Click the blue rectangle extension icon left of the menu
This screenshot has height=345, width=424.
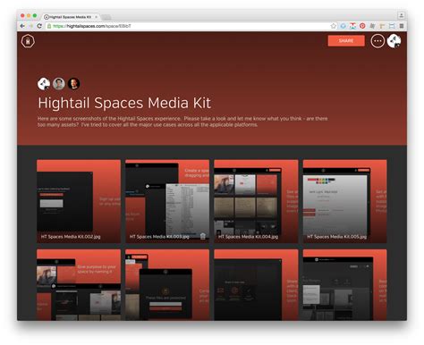point(392,26)
